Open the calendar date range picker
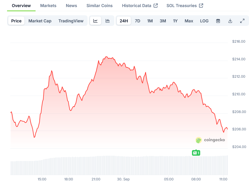This screenshot has width=249, height=186. point(218,21)
